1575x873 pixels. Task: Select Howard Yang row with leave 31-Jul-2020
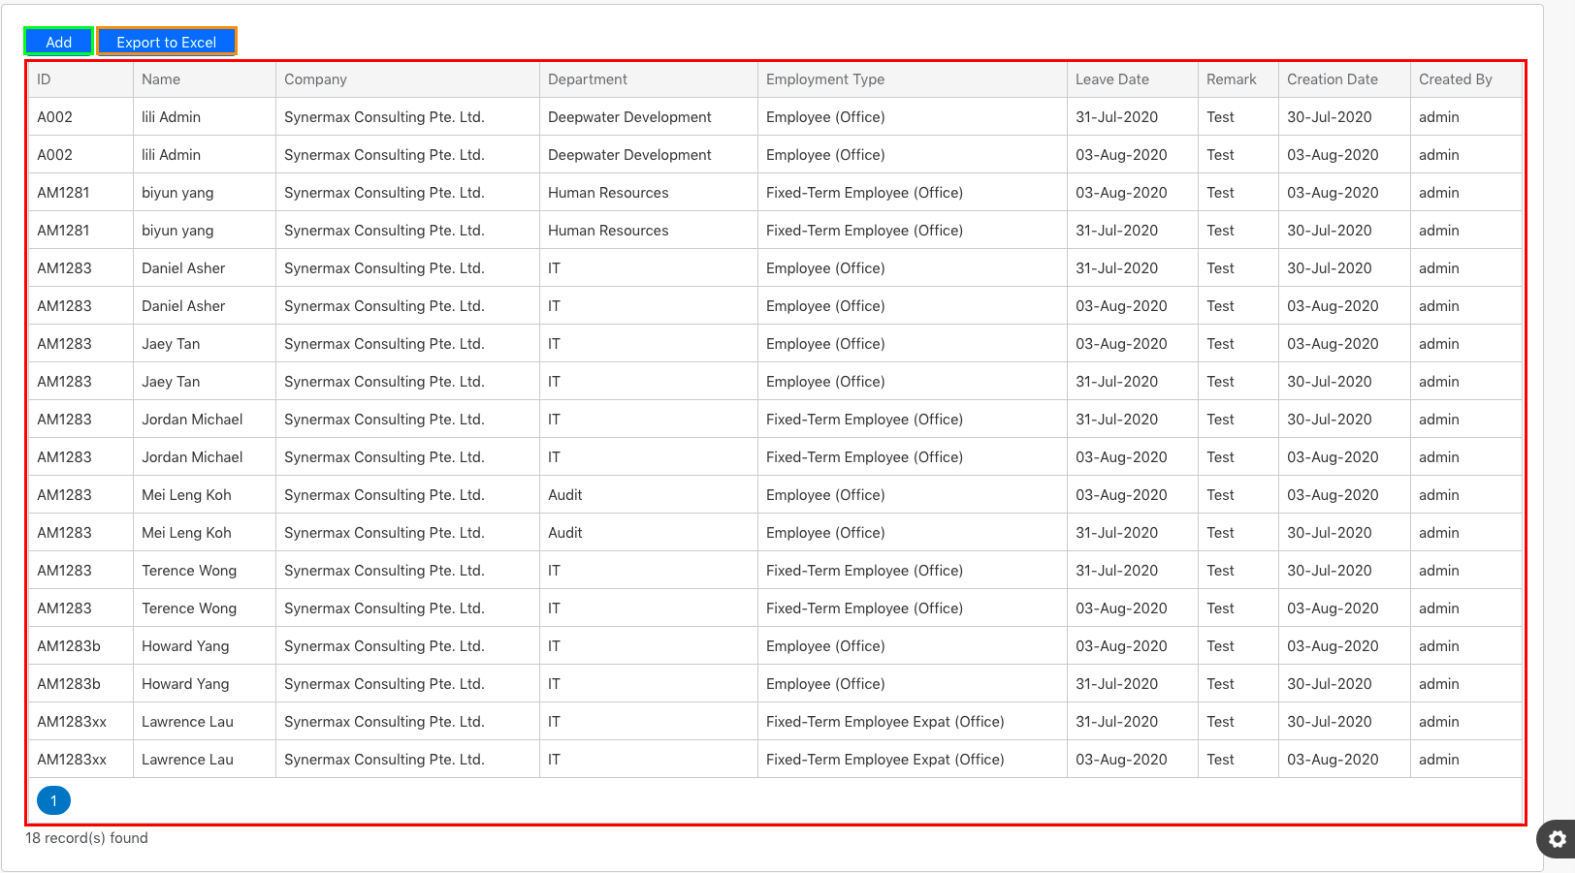pyautogui.click(x=775, y=684)
